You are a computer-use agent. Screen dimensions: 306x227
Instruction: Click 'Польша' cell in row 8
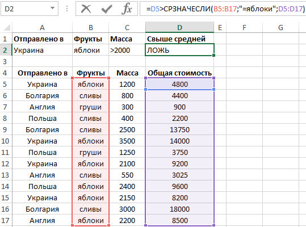42,119
